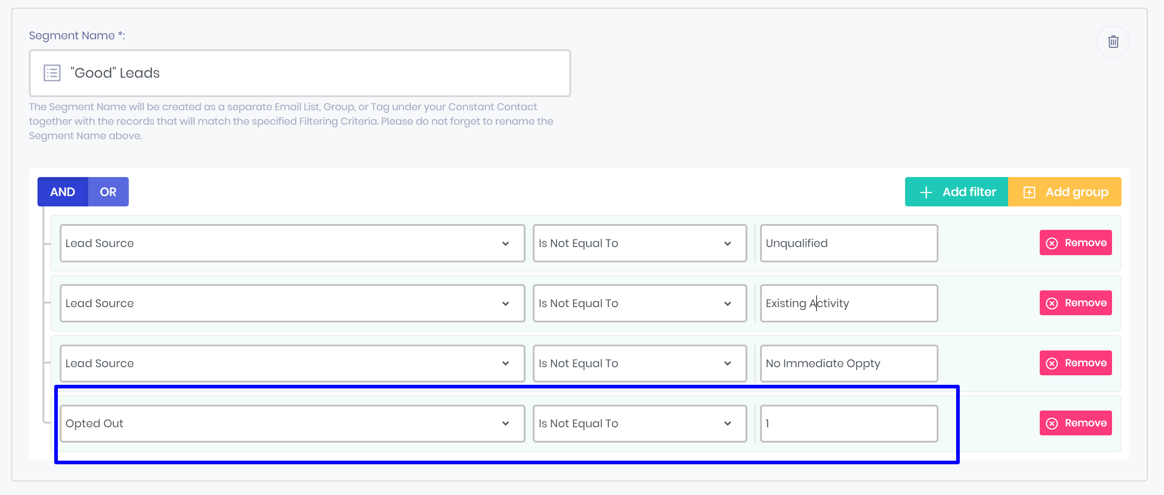The width and height of the screenshot is (1164, 495).
Task: Open Lead Source dropdown in Existing Activity row
Action: pos(292,303)
